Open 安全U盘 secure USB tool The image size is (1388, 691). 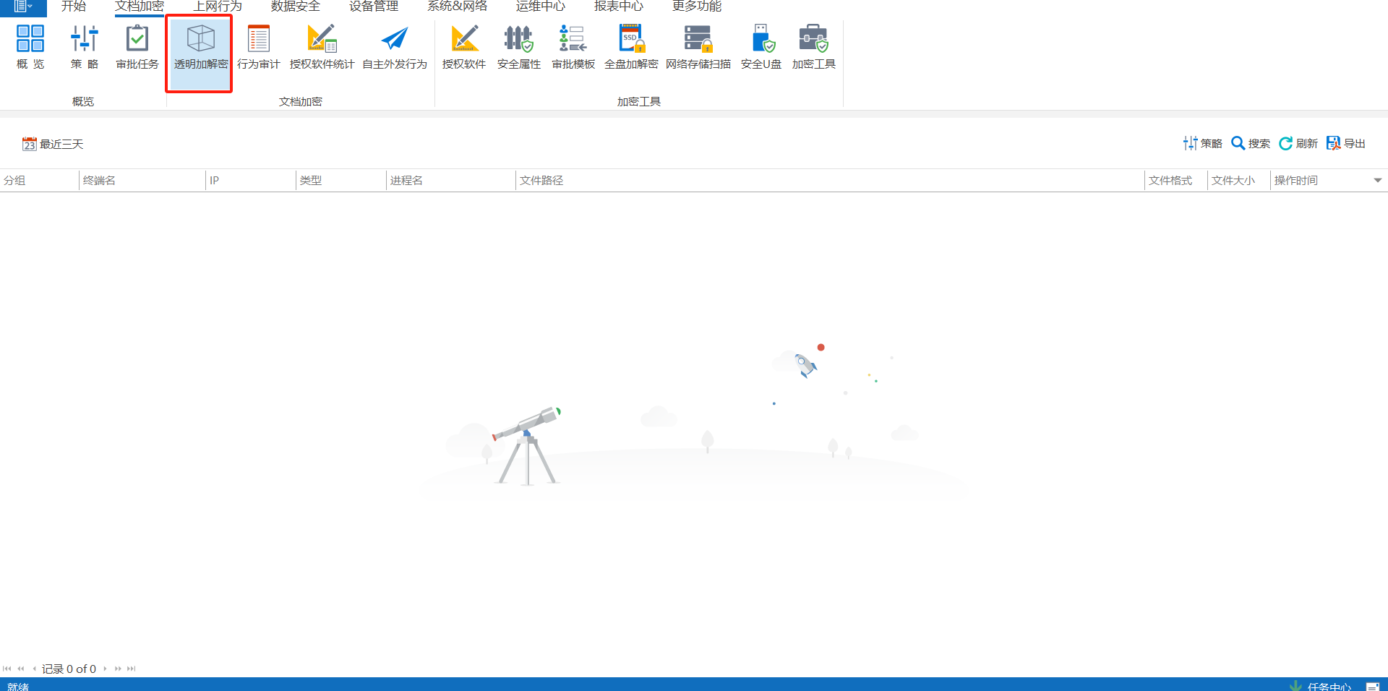[x=761, y=48]
